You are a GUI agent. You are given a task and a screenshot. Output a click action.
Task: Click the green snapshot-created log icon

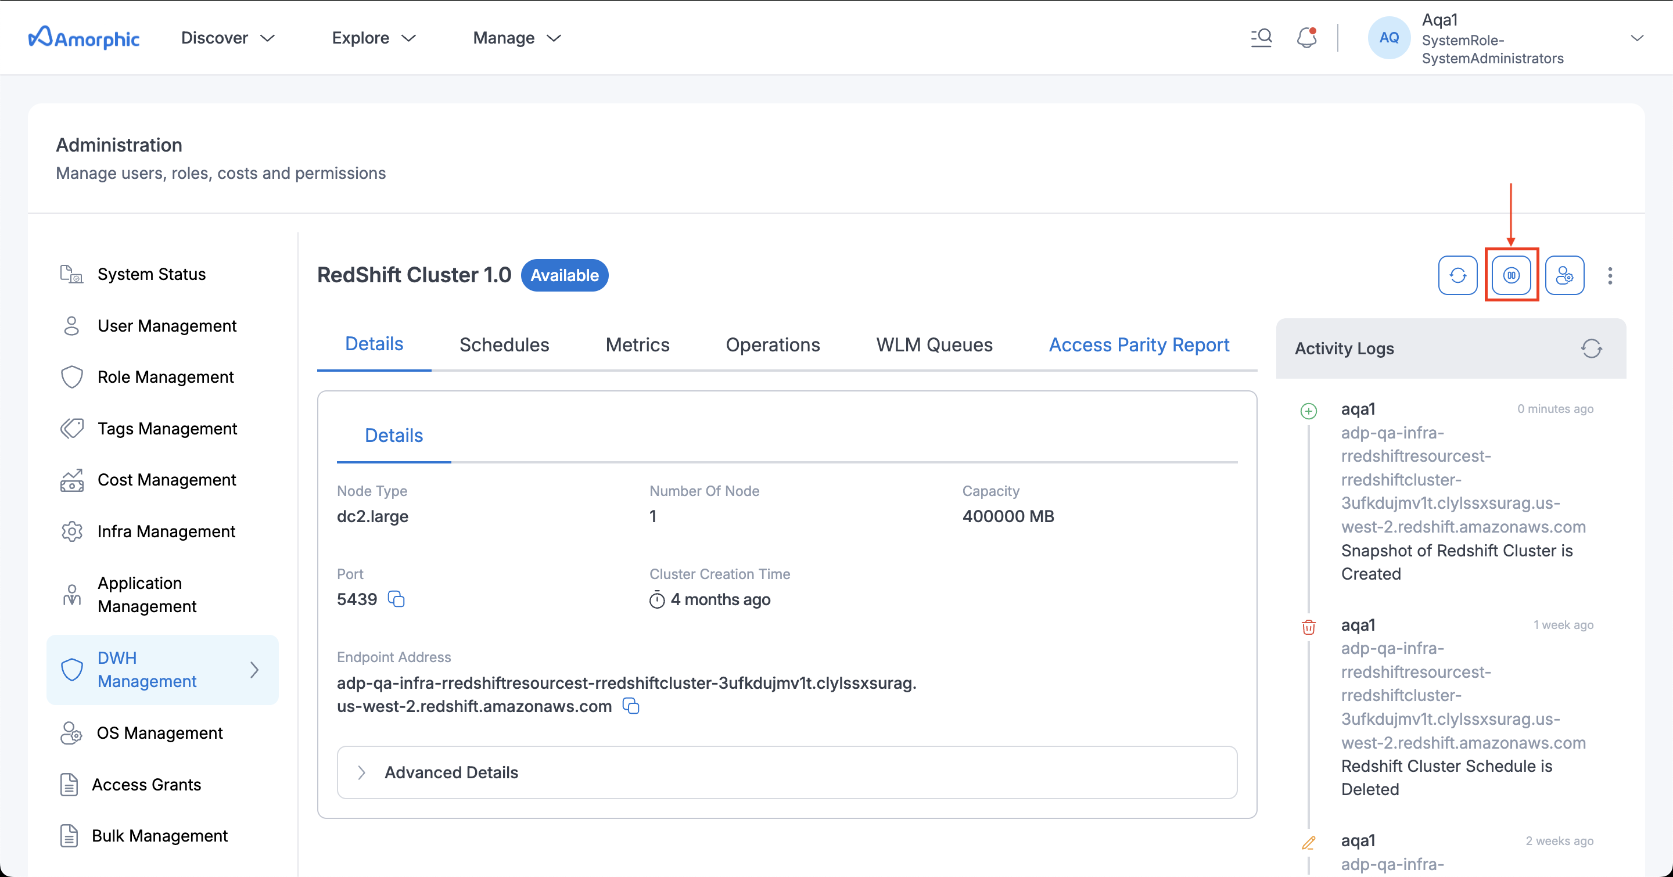[1309, 411]
